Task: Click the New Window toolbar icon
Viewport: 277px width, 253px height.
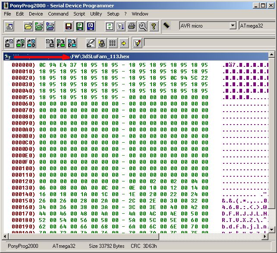Action: 9,26
